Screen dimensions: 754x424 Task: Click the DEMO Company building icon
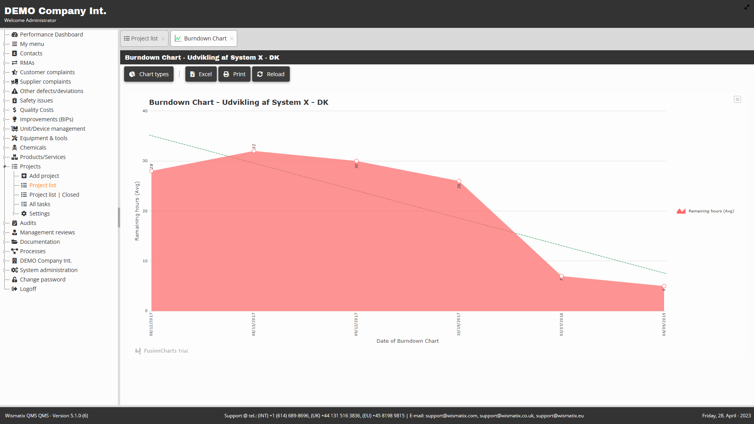15,261
